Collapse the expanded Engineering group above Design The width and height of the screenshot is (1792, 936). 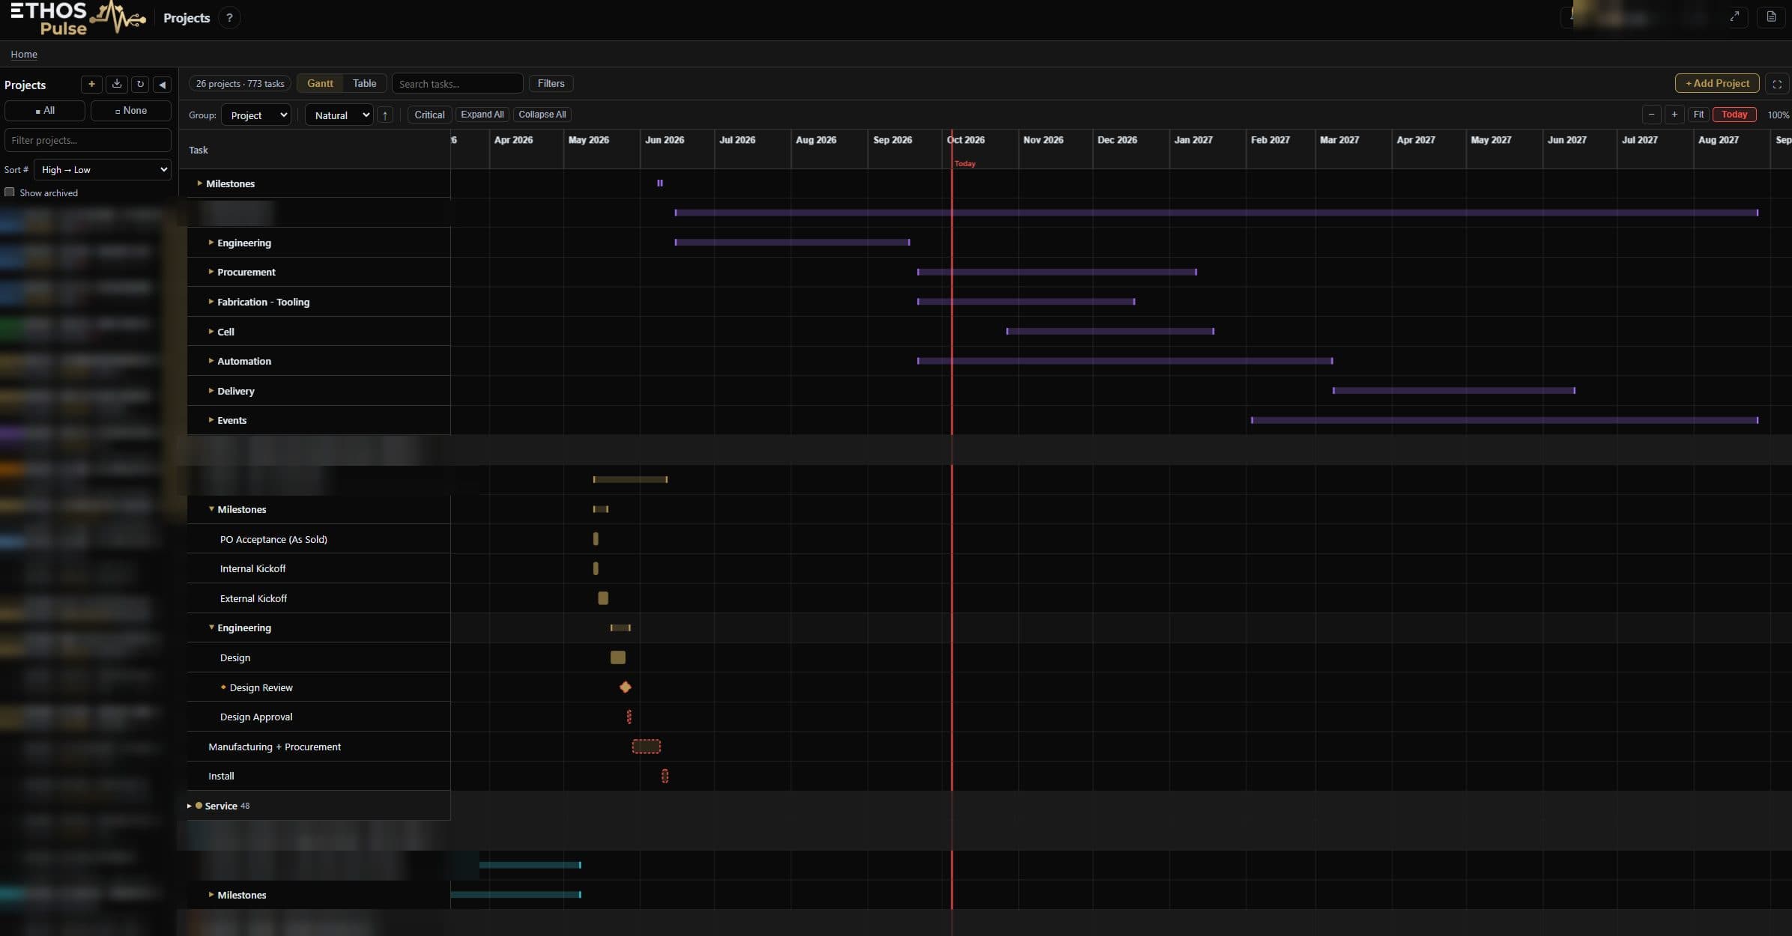[211, 627]
